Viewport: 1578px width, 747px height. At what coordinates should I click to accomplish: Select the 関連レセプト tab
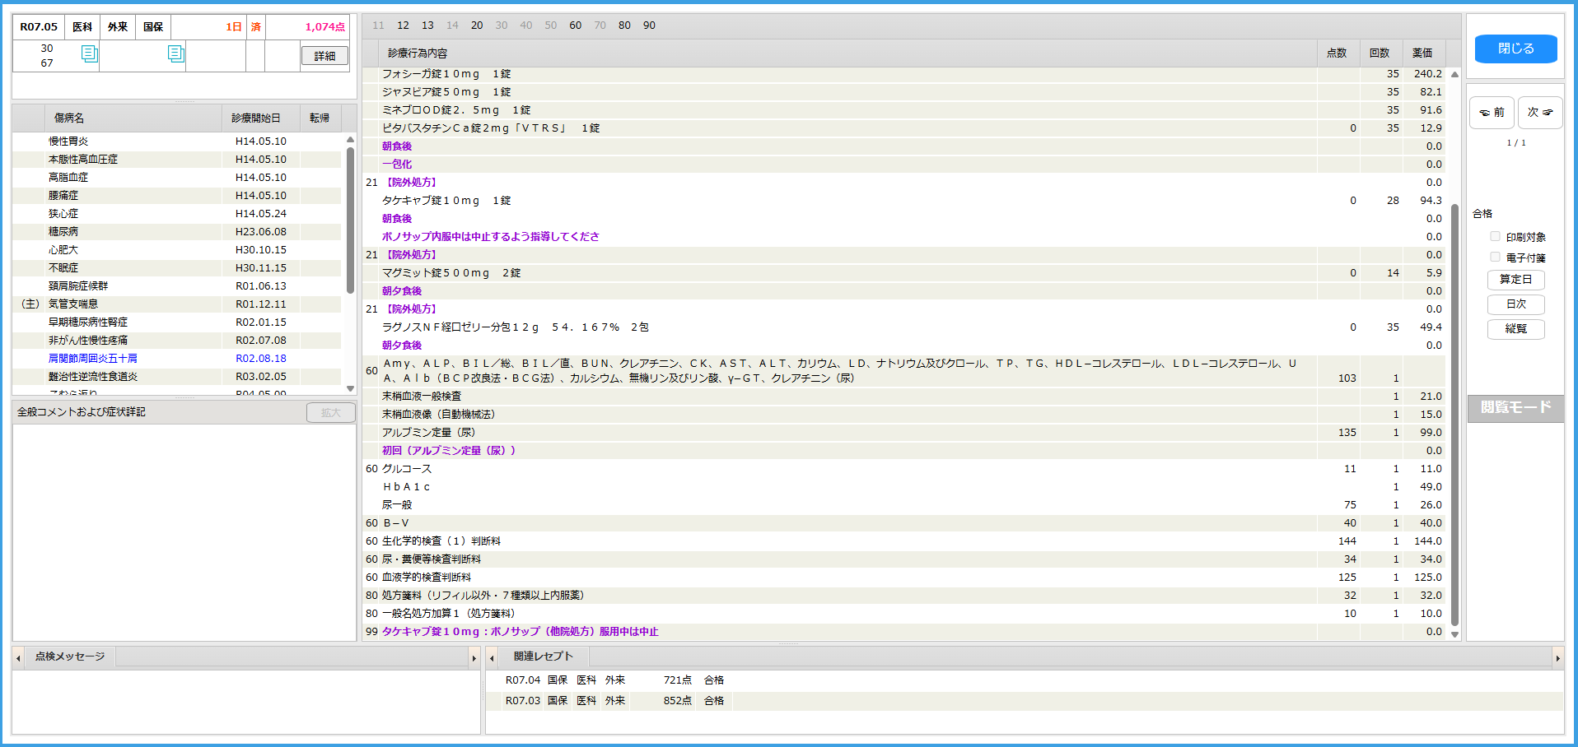pyautogui.click(x=543, y=657)
